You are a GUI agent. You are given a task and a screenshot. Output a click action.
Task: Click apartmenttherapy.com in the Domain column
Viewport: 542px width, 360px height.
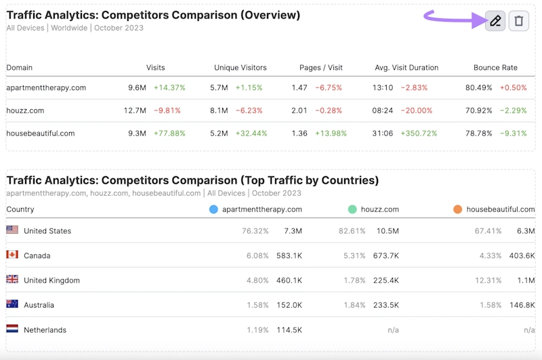46,88
